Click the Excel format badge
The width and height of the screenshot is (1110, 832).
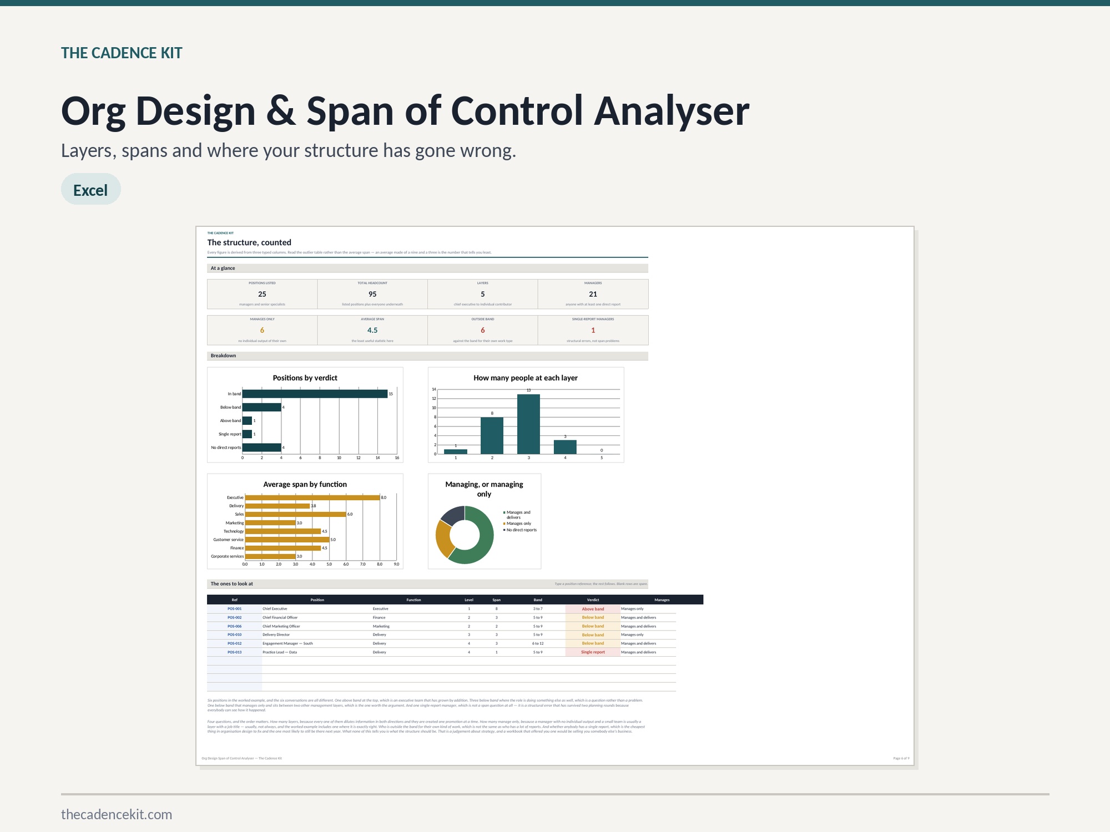point(90,189)
